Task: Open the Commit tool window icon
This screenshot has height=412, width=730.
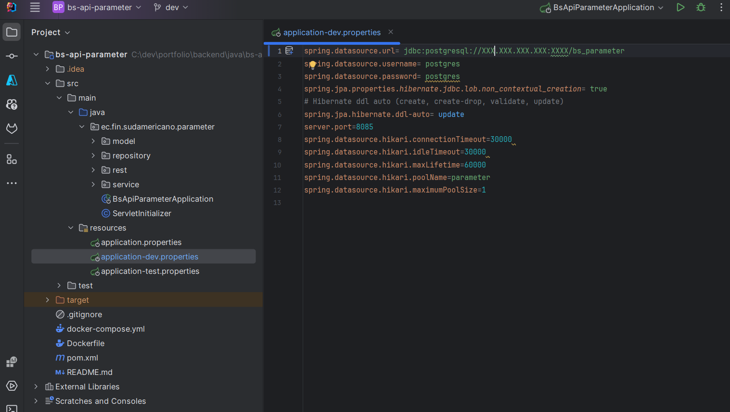Action: click(12, 56)
